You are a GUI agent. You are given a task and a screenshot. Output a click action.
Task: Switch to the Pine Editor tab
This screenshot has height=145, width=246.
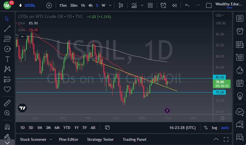(69, 139)
